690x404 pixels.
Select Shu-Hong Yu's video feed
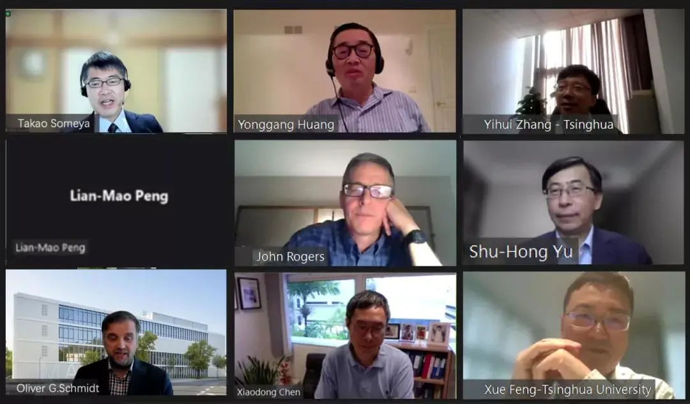(573, 203)
